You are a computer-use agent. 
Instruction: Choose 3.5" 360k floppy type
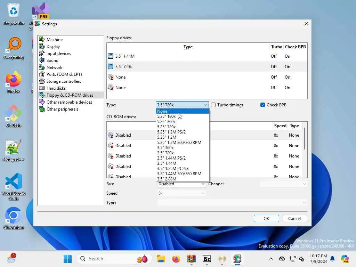tap(183, 147)
